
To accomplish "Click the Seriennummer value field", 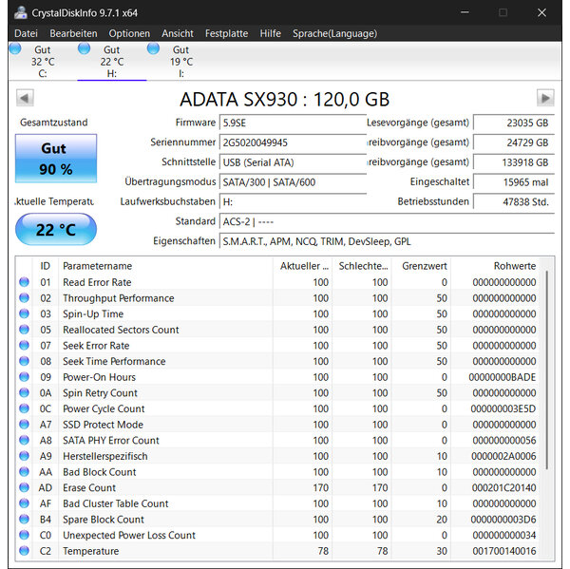I will (x=291, y=142).
